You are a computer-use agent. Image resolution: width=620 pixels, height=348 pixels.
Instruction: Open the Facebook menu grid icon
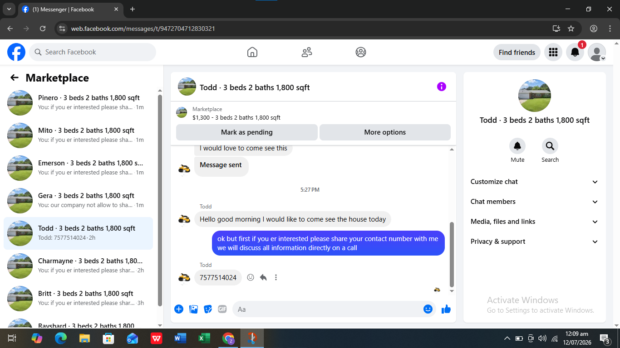click(553, 52)
